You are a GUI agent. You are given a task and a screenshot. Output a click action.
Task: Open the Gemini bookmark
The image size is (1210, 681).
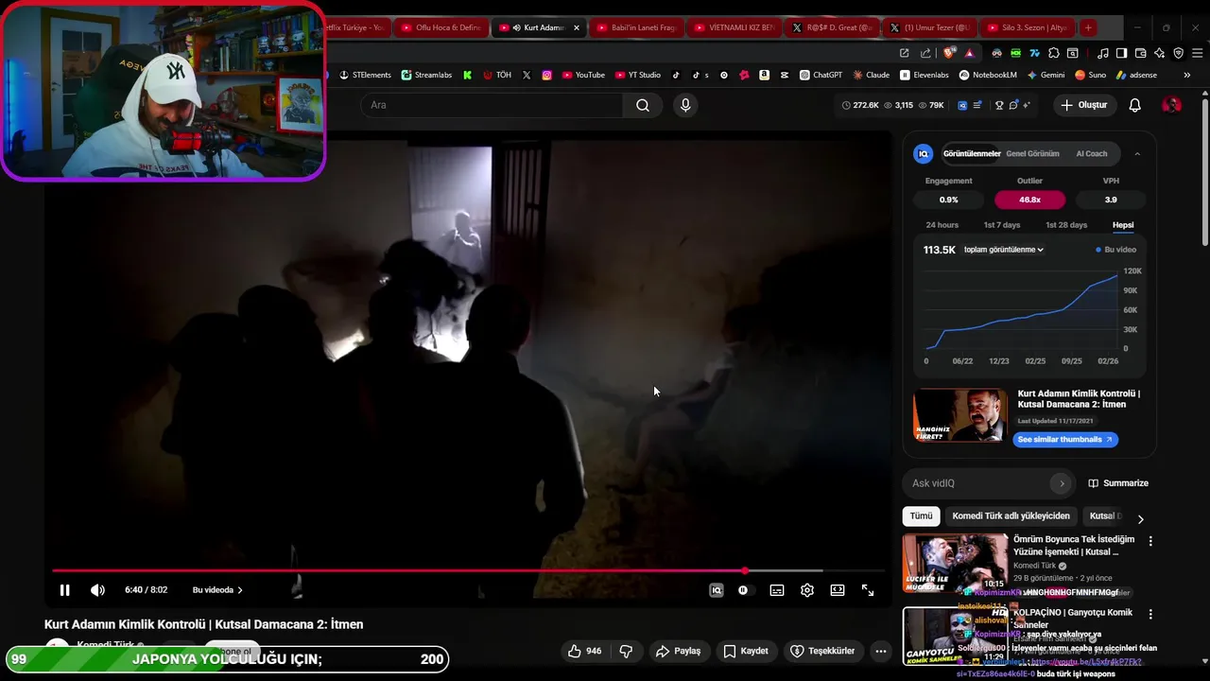coord(1046,75)
